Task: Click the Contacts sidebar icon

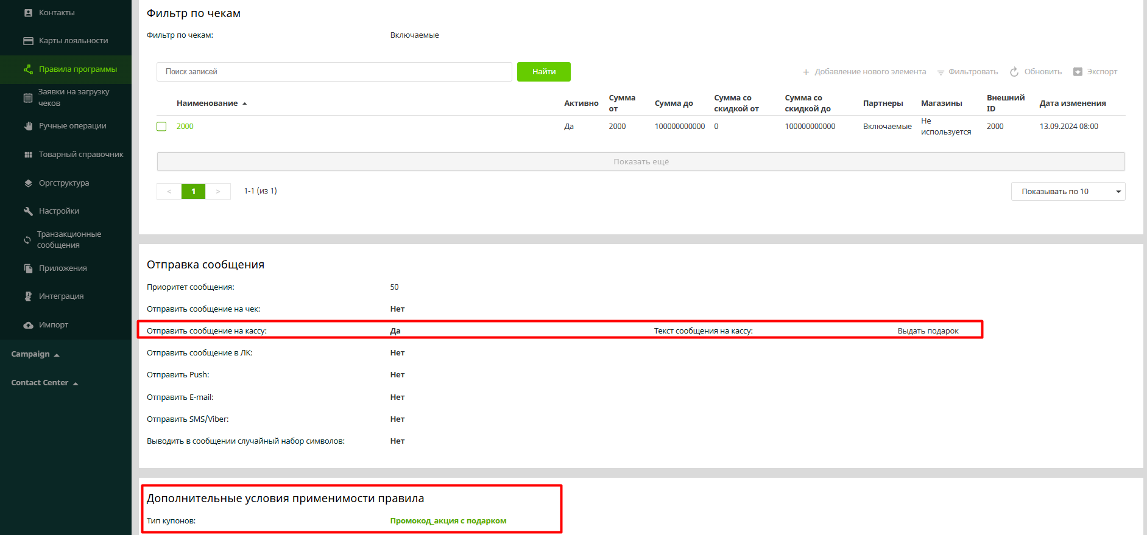Action: [x=28, y=13]
